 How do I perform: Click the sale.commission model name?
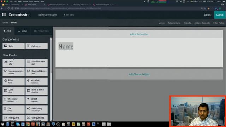coord(48,15)
